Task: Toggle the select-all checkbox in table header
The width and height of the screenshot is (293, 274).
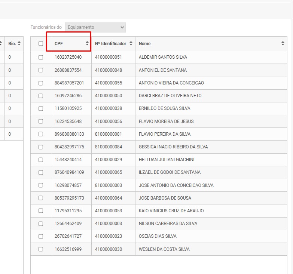Action: [x=41, y=44]
